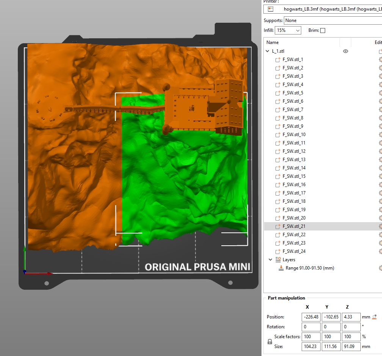Viewport: 382px width, 356px height.
Task: Click the modifier icon beside F_SW.stl_19
Action: tap(278, 210)
